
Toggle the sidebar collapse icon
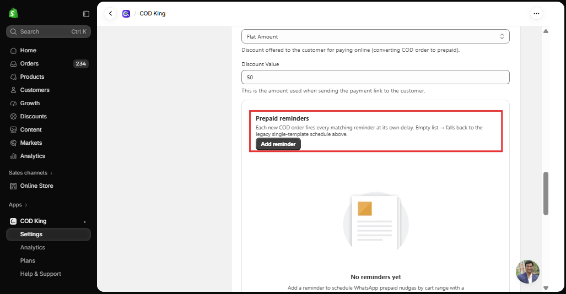pos(86,14)
